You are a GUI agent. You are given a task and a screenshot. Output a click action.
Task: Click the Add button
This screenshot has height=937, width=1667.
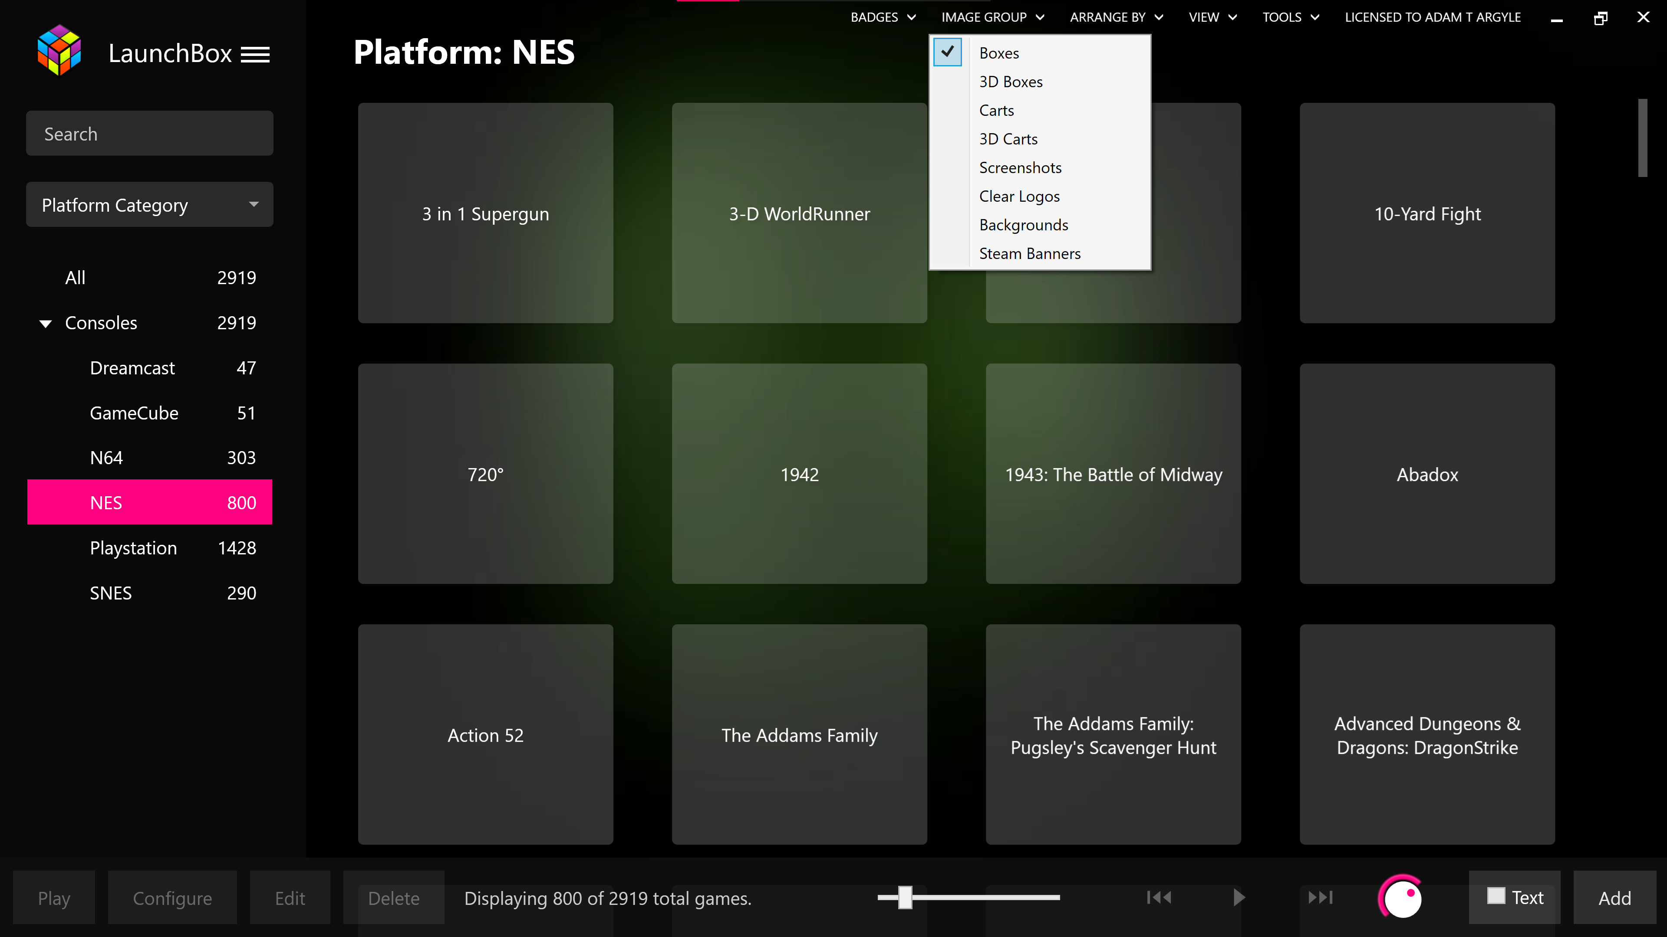[1614, 898]
